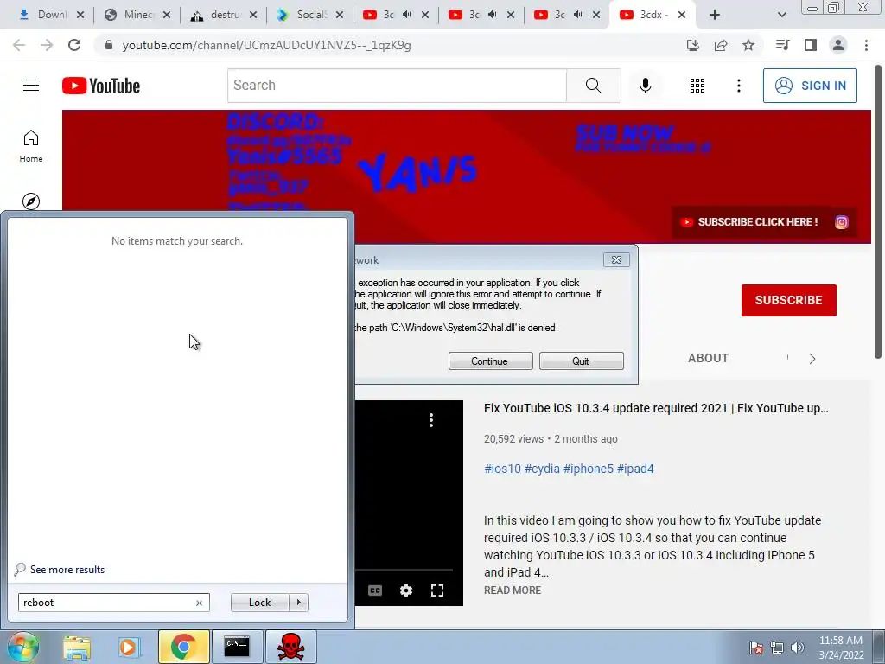Go to Home in YouTube sidebar
The width and height of the screenshot is (885, 664).
[x=31, y=145]
